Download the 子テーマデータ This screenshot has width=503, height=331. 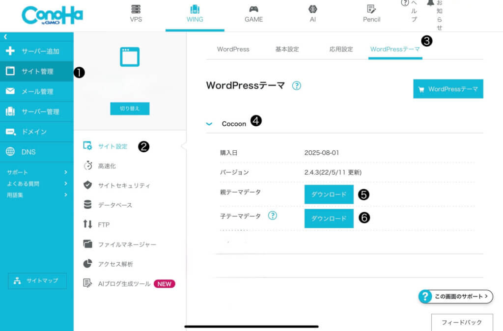pyautogui.click(x=329, y=219)
